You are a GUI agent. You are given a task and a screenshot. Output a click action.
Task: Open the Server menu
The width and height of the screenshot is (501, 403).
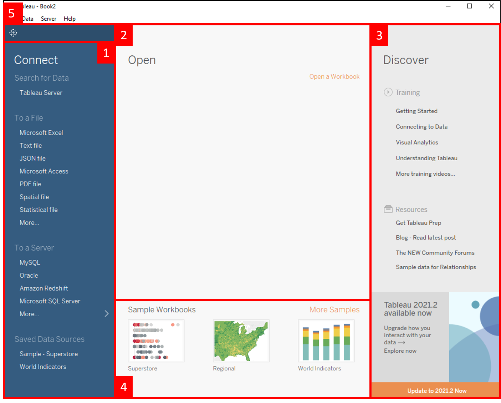coord(48,19)
